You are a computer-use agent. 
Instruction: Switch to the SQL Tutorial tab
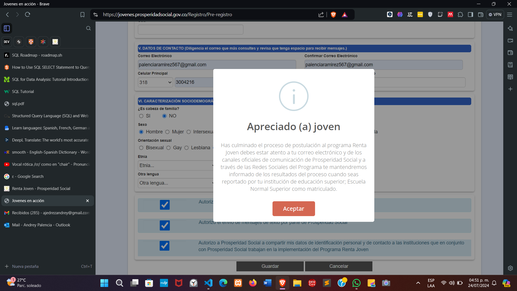tap(23, 92)
